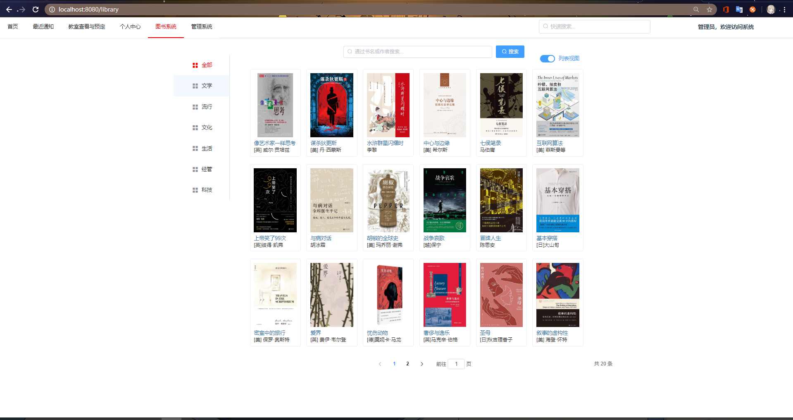This screenshot has height=420, width=793.
Task: Click the browser address bar URL
Action: tap(88, 10)
